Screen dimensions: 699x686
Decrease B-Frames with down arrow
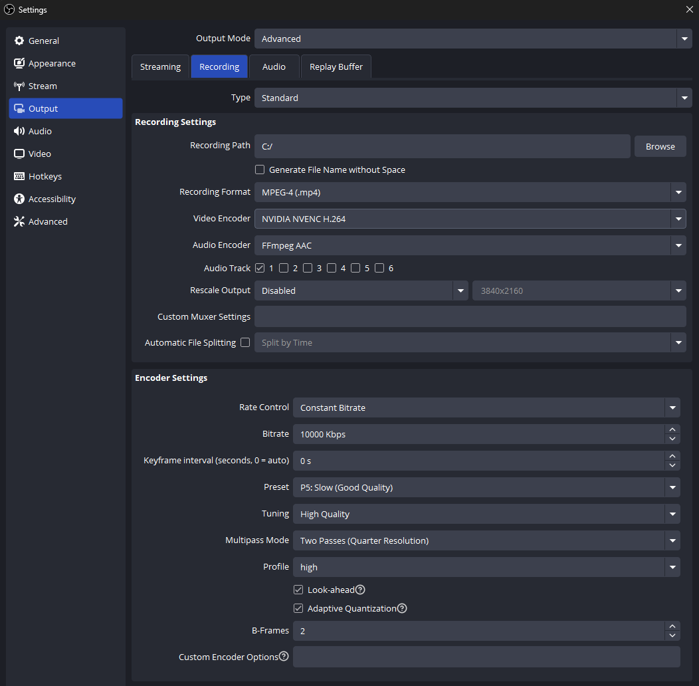[x=672, y=635]
